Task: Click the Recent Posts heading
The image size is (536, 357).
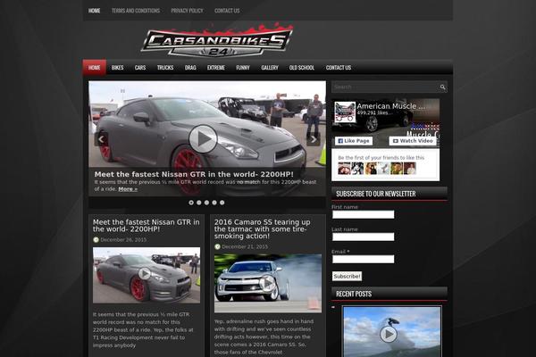Action: tap(354, 294)
